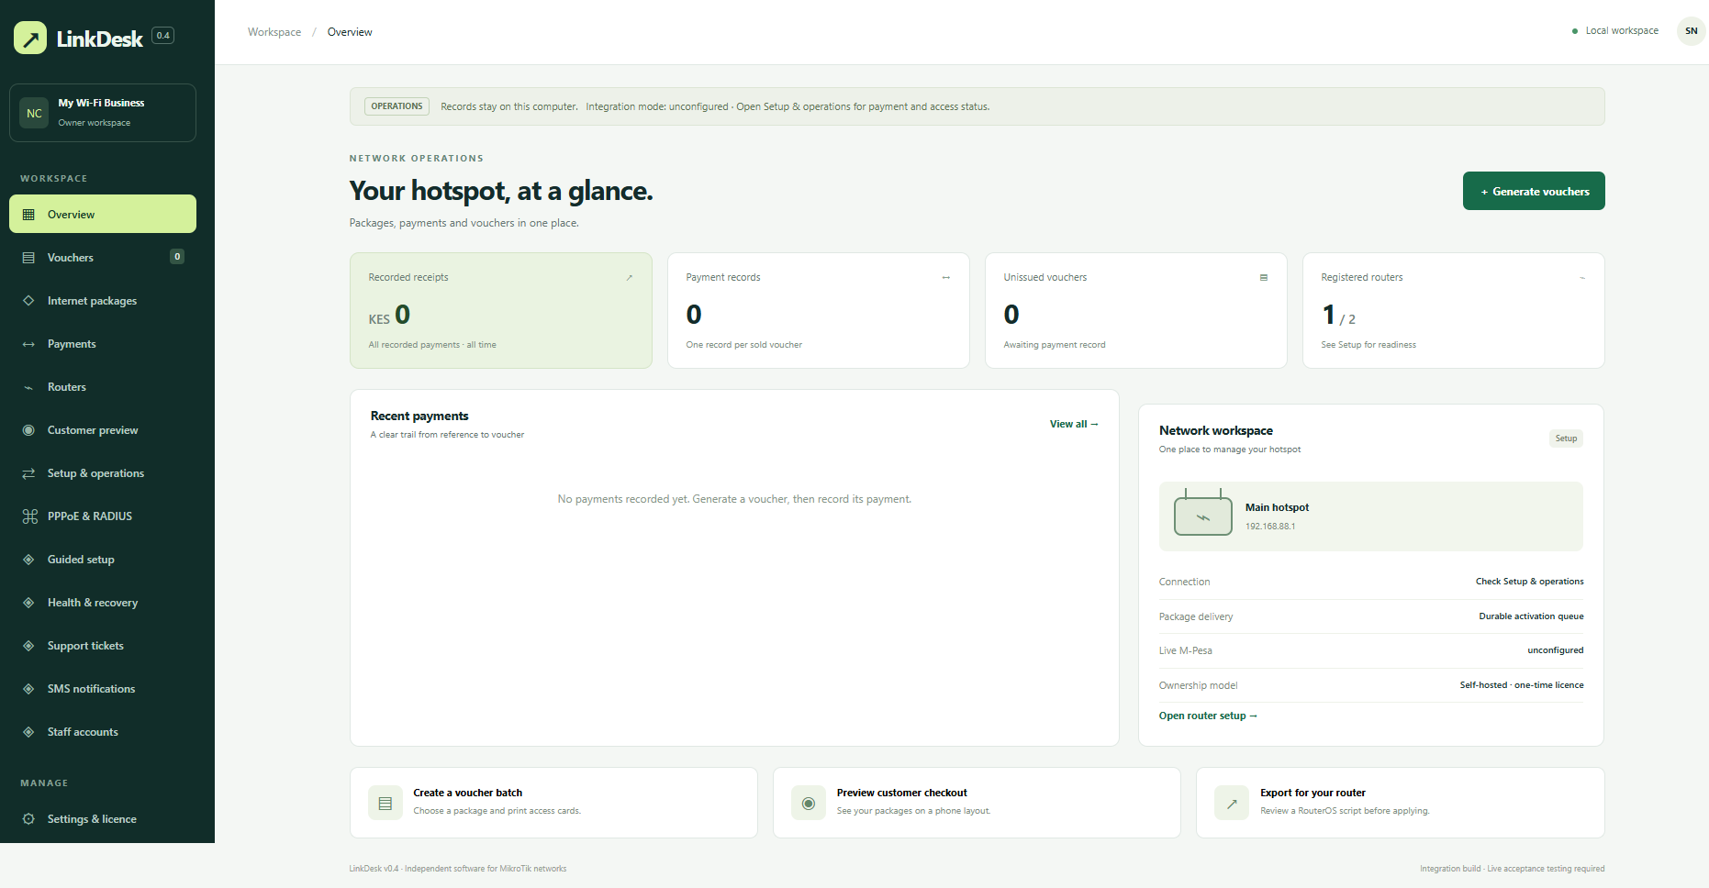Screen dimensions: 1709x888
Task: Open the Payments section
Action: coord(103,343)
